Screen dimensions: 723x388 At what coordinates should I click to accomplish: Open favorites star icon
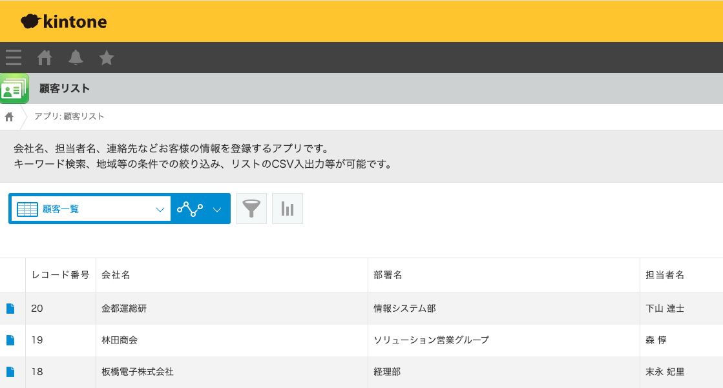coord(107,57)
